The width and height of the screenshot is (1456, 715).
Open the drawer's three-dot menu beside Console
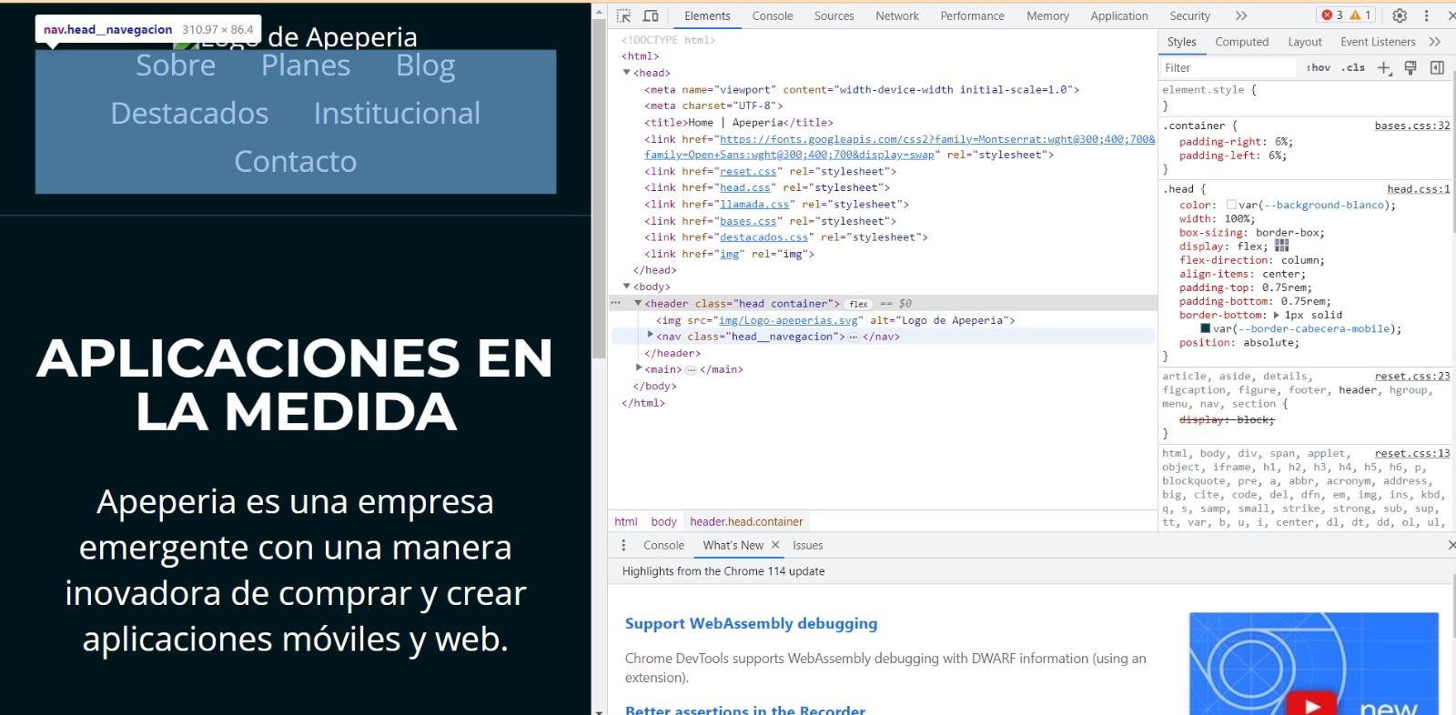[x=623, y=545]
